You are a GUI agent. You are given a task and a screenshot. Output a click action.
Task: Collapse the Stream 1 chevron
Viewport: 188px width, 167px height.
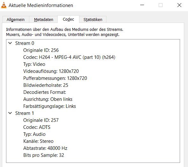10,113
